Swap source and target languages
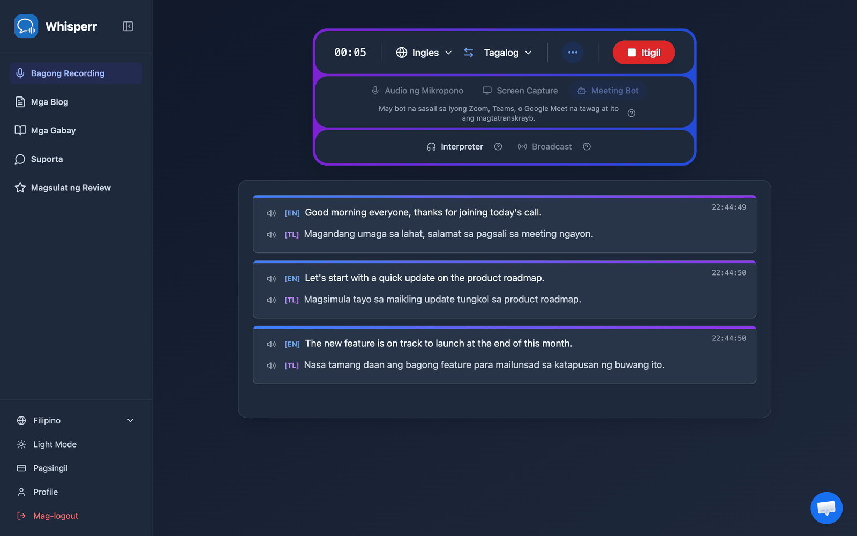857x536 pixels. coord(469,53)
